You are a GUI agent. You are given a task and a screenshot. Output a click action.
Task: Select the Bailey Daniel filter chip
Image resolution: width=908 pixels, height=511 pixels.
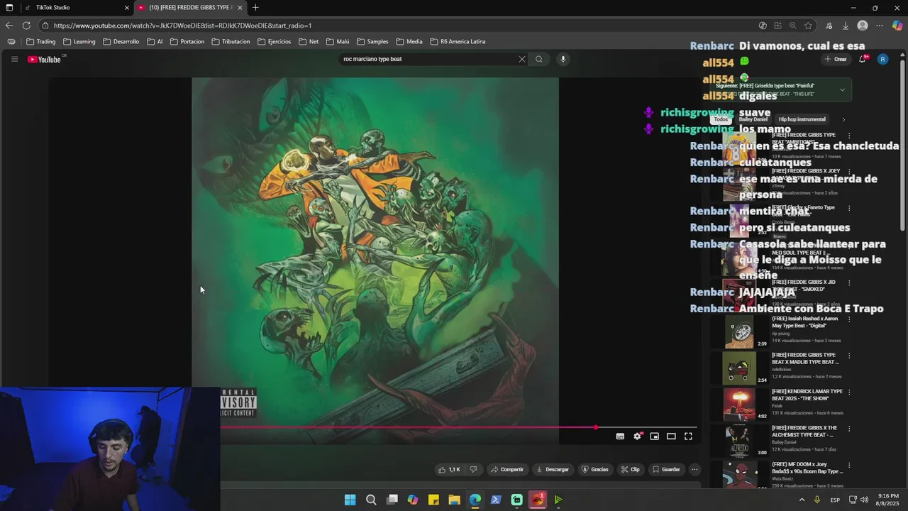tap(753, 119)
